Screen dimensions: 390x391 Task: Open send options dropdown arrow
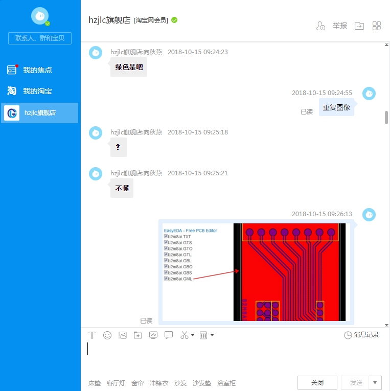point(375,382)
